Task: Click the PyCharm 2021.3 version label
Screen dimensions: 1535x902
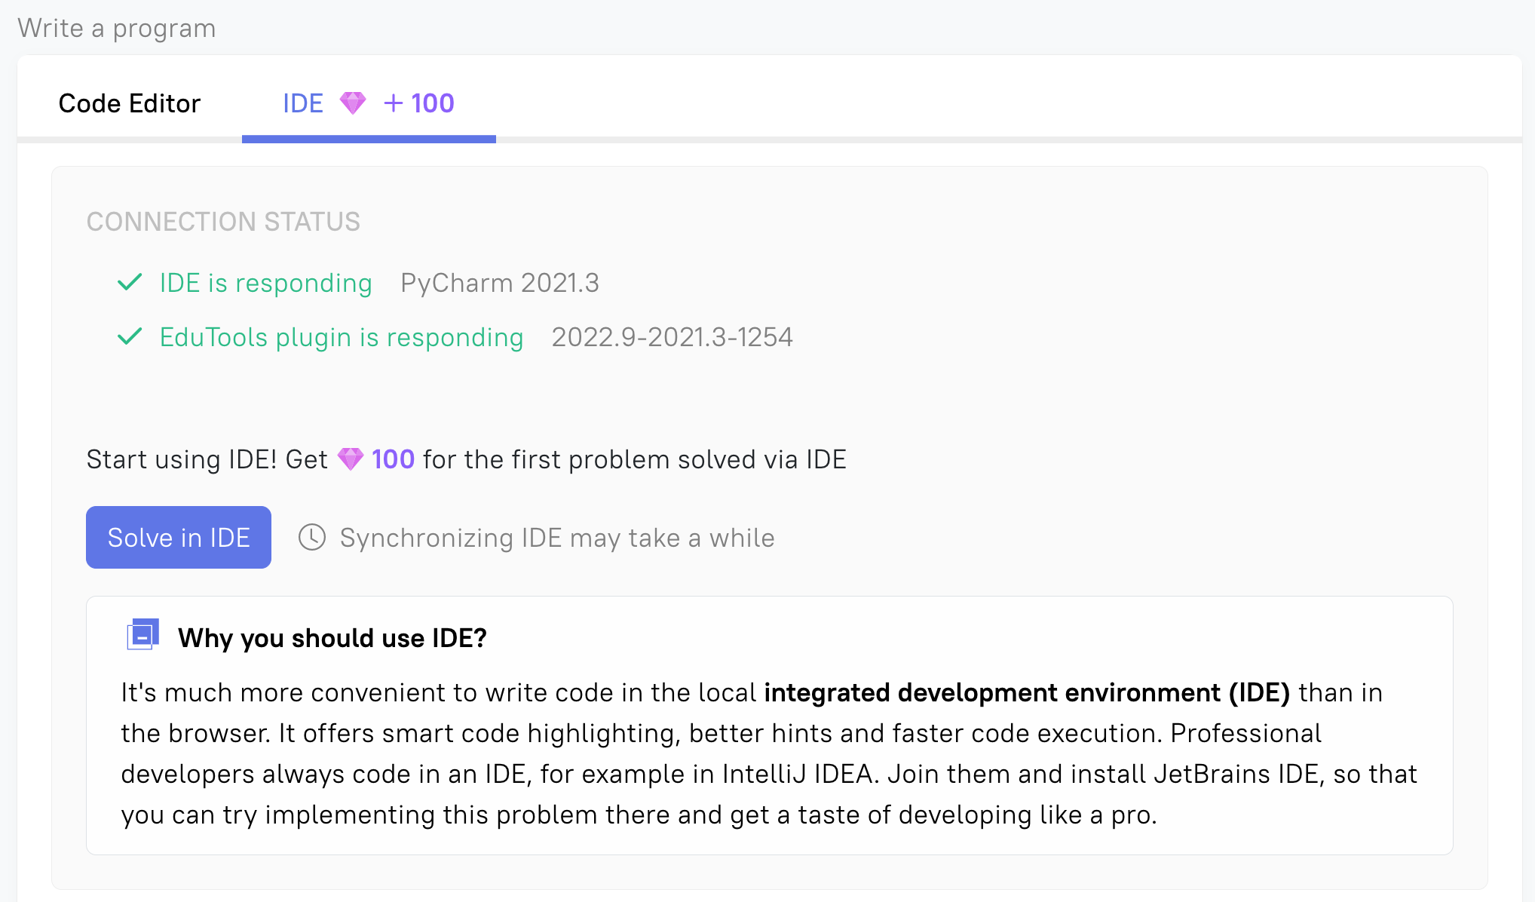Action: pyautogui.click(x=499, y=283)
